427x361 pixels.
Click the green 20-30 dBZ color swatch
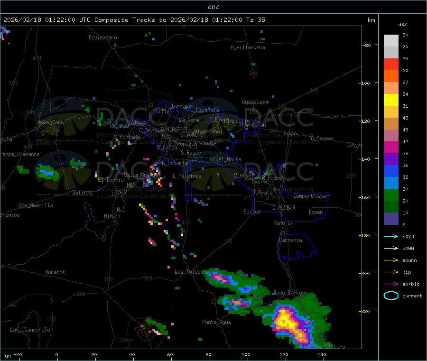coord(391,194)
